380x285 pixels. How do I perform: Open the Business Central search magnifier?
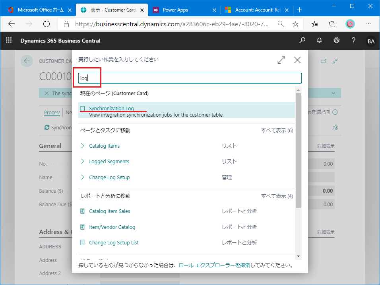pos(302,40)
